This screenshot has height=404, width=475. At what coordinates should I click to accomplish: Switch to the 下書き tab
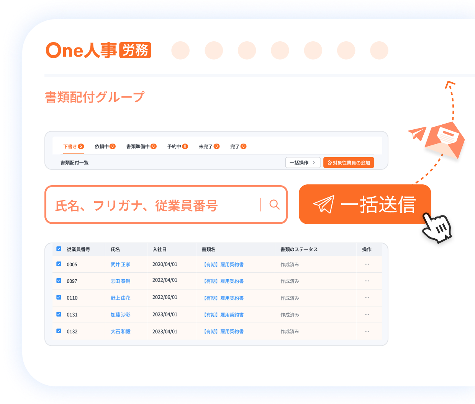(74, 147)
